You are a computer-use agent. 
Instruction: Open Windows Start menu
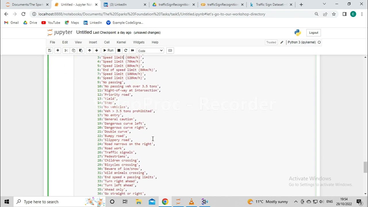[7, 202]
